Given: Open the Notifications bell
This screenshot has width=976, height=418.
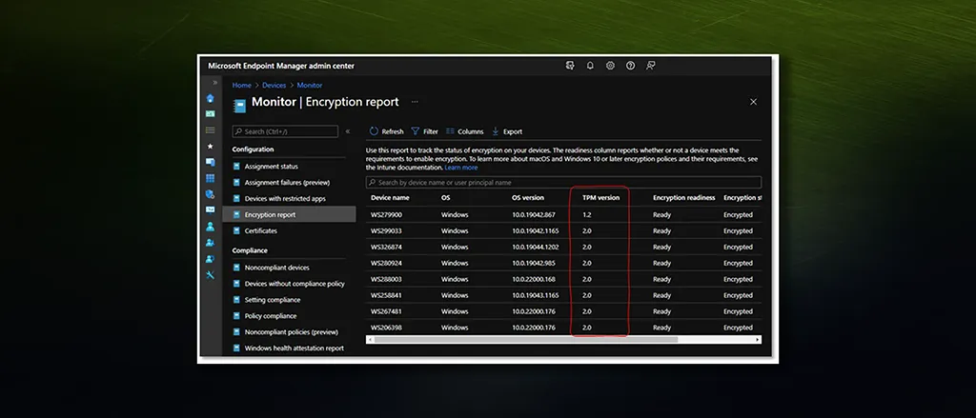Looking at the screenshot, I should [x=590, y=66].
